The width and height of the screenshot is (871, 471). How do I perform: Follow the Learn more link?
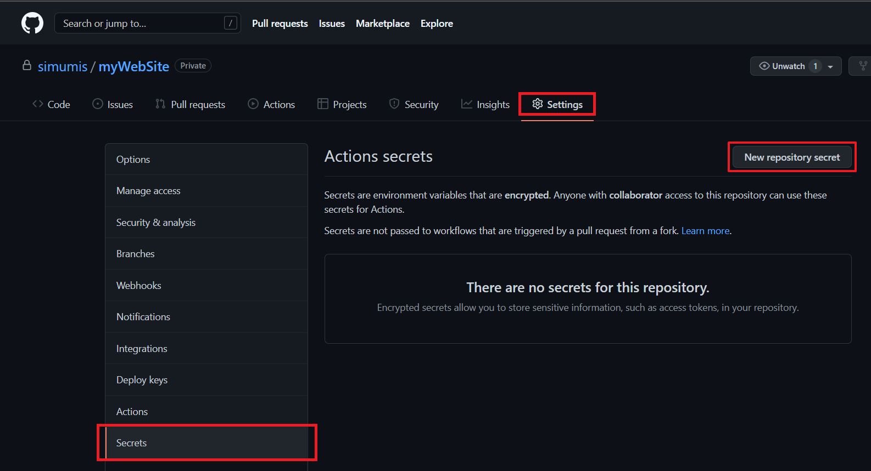point(705,231)
